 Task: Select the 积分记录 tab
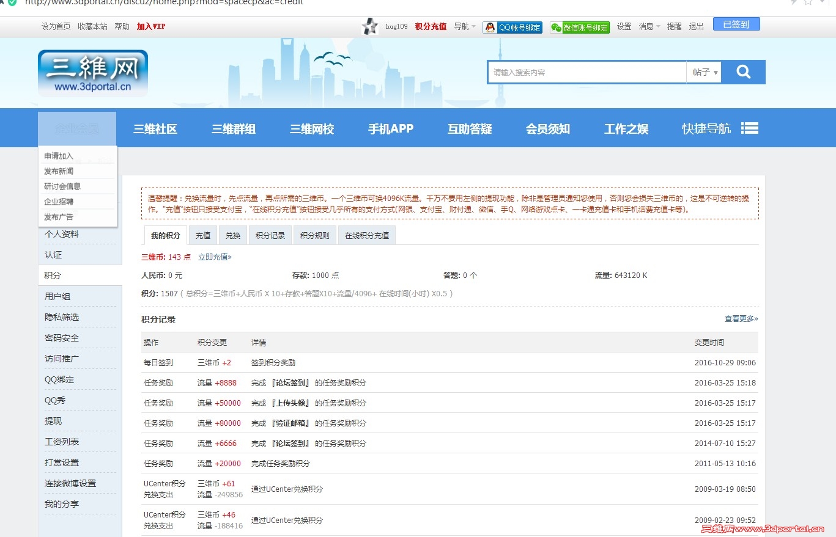pos(270,235)
